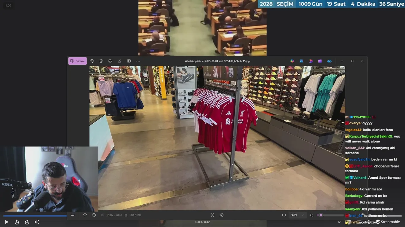This screenshot has height=227, width=405.
Task: Open the Designer blue icon in Photos title bar
Action: (x=302, y=61)
